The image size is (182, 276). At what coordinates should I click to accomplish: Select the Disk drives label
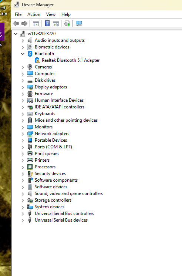pyautogui.click(x=45, y=80)
